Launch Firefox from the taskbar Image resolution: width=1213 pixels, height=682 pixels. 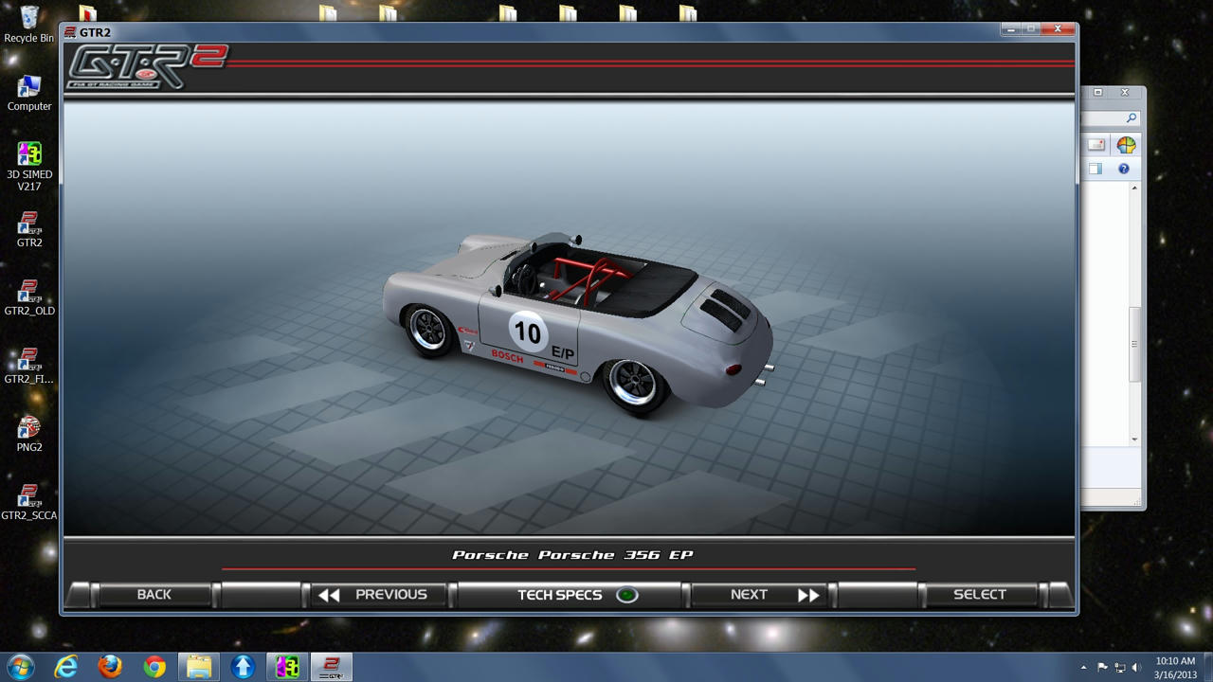(110, 667)
